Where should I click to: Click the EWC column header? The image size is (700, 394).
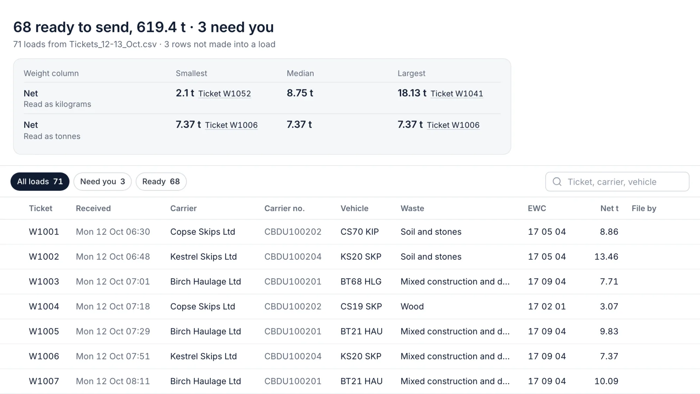(x=537, y=208)
